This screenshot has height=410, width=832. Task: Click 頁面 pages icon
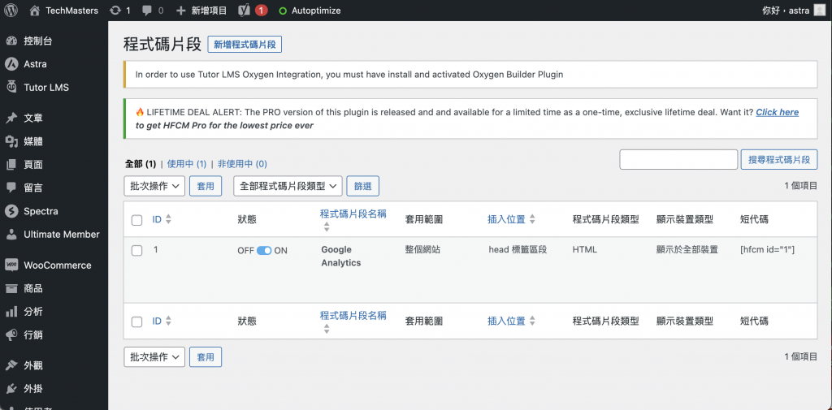point(11,165)
